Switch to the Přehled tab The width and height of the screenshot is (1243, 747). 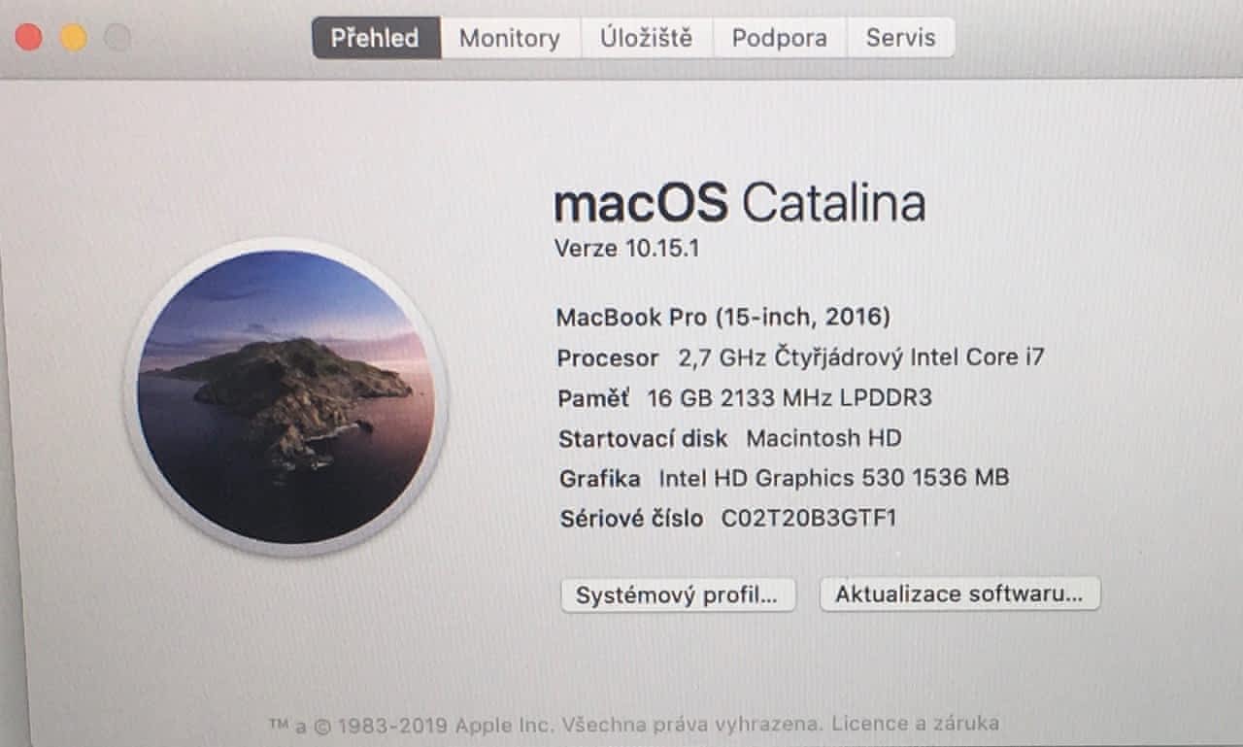pyautogui.click(x=376, y=38)
